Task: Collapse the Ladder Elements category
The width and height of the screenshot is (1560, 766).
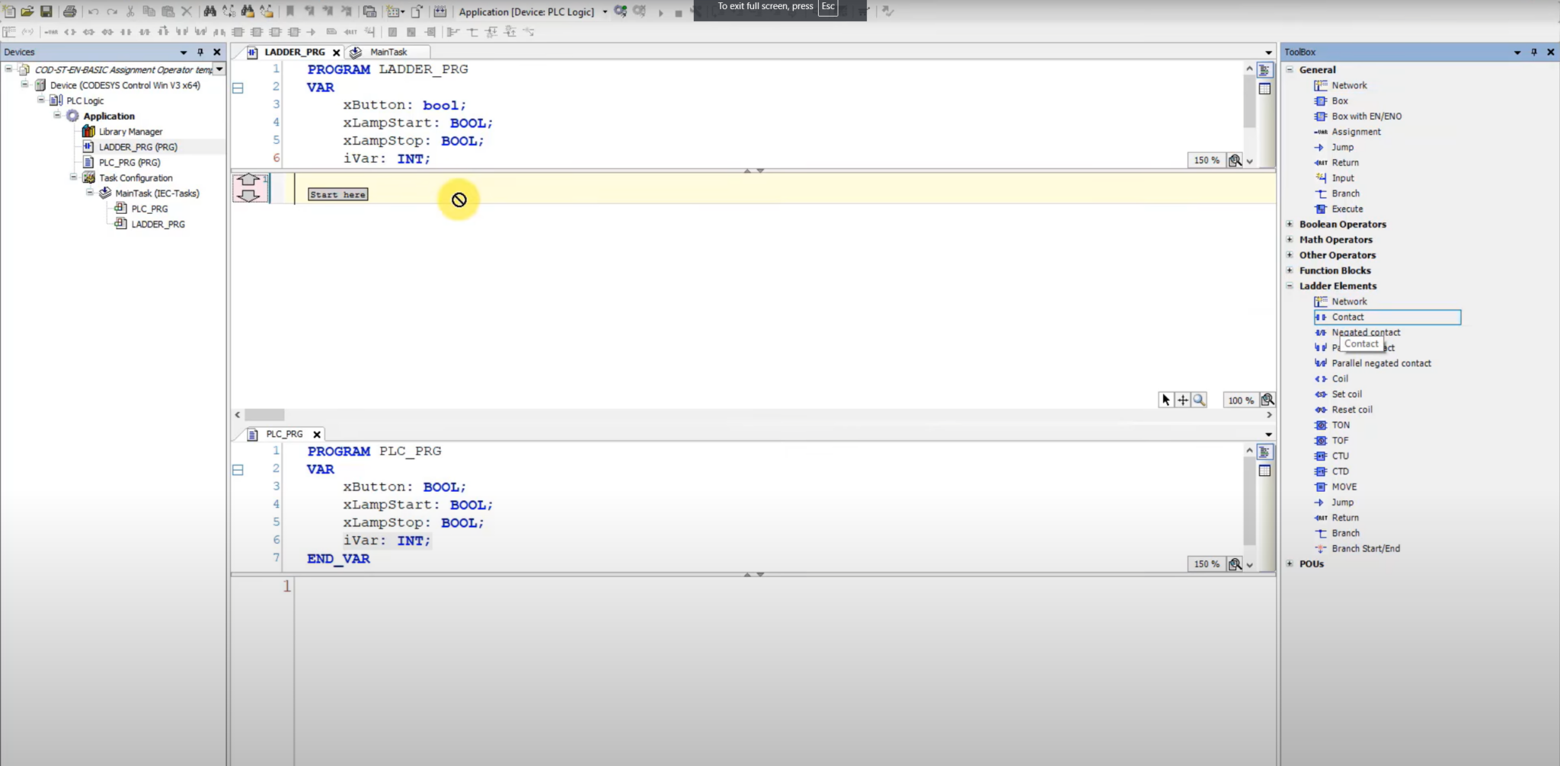Action: point(1290,286)
